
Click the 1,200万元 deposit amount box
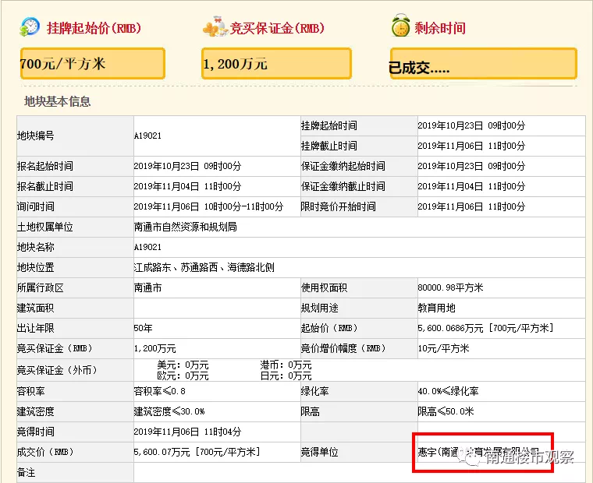point(276,64)
